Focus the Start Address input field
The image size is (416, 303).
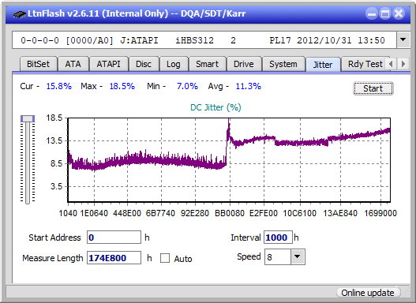tap(114, 238)
